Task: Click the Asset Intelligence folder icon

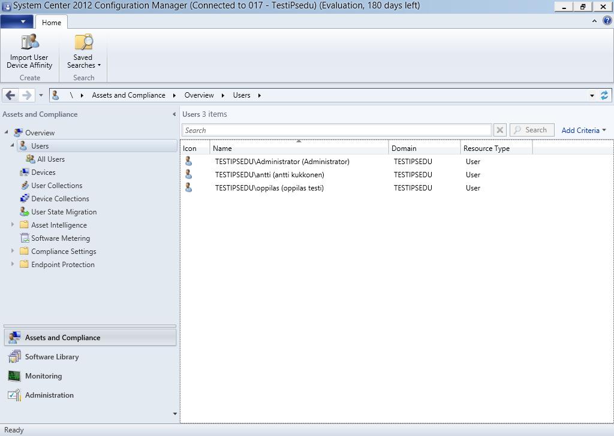Action: coord(24,225)
